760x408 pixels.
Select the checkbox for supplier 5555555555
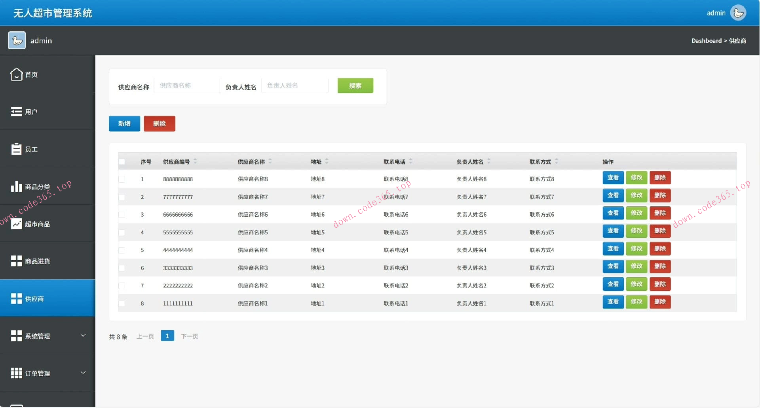pos(122,233)
